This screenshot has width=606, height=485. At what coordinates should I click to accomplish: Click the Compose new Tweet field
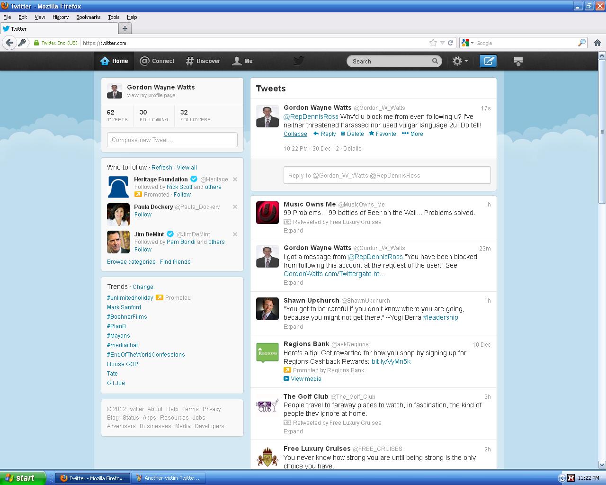point(172,140)
